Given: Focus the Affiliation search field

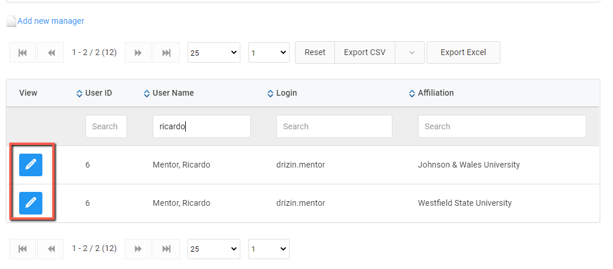Looking at the screenshot, I should click(x=502, y=126).
